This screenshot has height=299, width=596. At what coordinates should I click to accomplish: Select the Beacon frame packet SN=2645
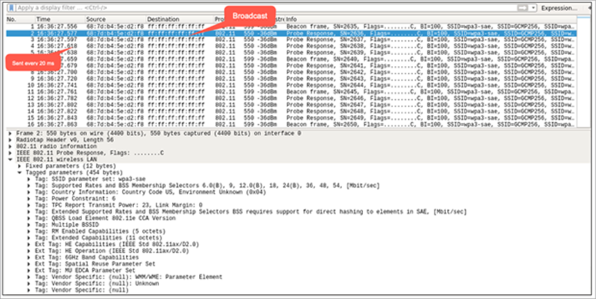click(291, 92)
